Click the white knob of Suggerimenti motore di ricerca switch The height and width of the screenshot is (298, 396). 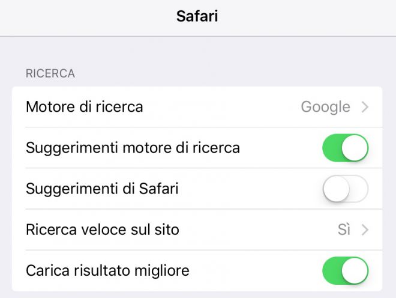[x=355, y=148]
